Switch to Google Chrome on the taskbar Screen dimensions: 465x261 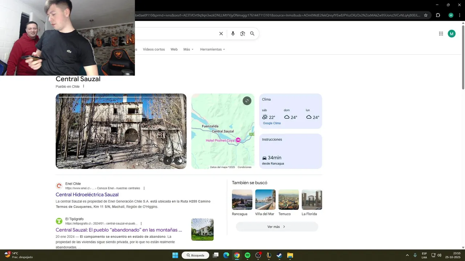click(237, 255)
